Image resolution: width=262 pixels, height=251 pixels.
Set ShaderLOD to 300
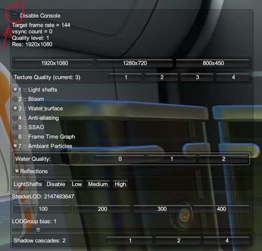click(162, 209)
